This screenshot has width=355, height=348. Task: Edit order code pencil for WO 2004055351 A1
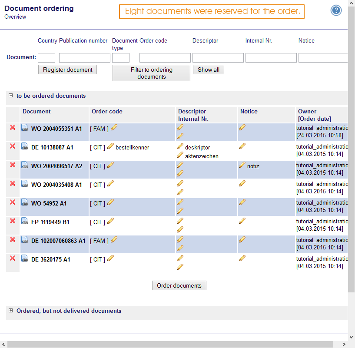[x=114, y=127]
